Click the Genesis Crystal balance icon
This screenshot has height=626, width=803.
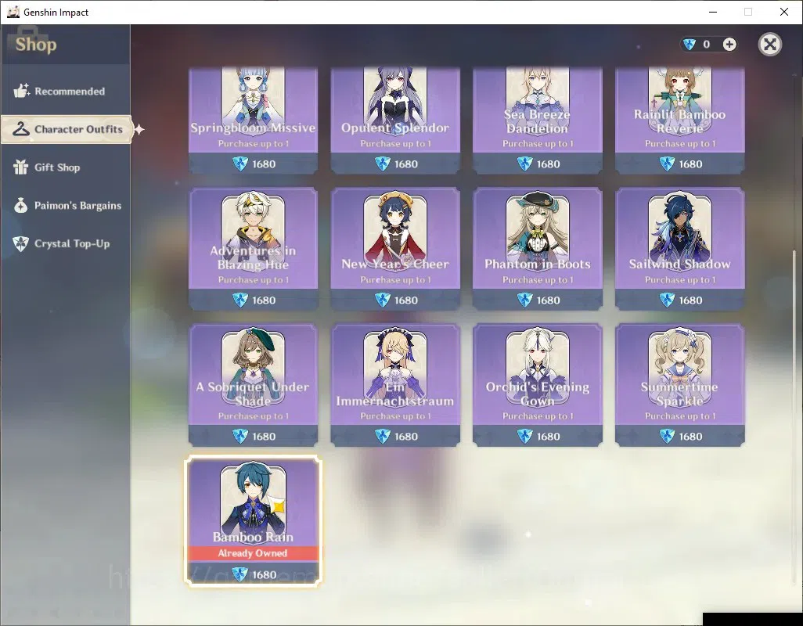[690, 45]
